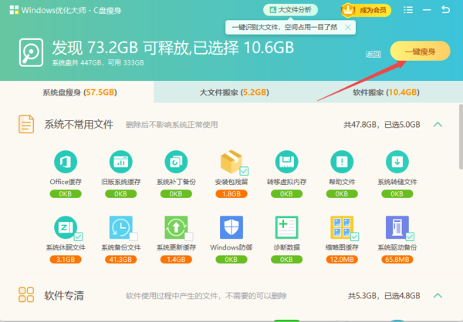Open 大文件分析 tool
463x322 pixels.
pos(290,10)
